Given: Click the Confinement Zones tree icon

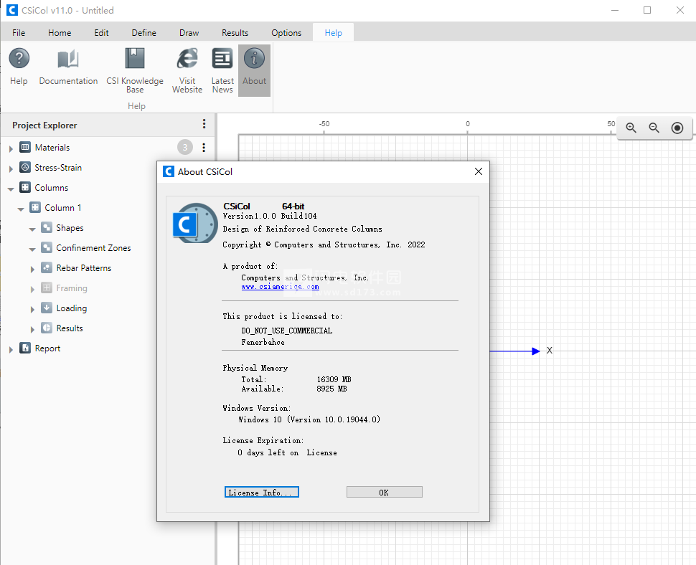Looking at the screenshot, I should point(47,247).
